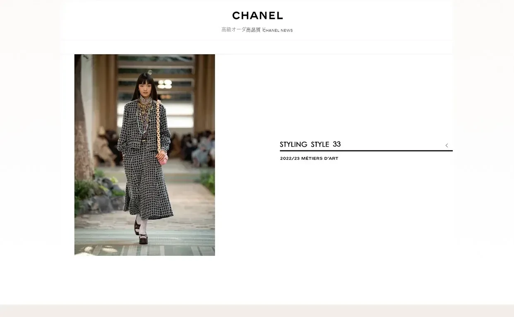Click the CHANEL logo at top

(257, 16)
